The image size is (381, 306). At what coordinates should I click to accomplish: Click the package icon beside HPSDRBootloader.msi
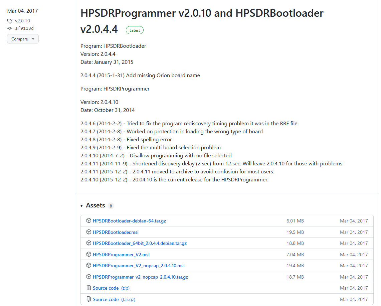89,232
